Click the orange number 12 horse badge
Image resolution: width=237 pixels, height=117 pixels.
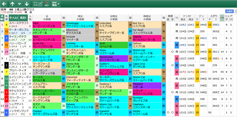pyautogui.click(x=7, y=31)
